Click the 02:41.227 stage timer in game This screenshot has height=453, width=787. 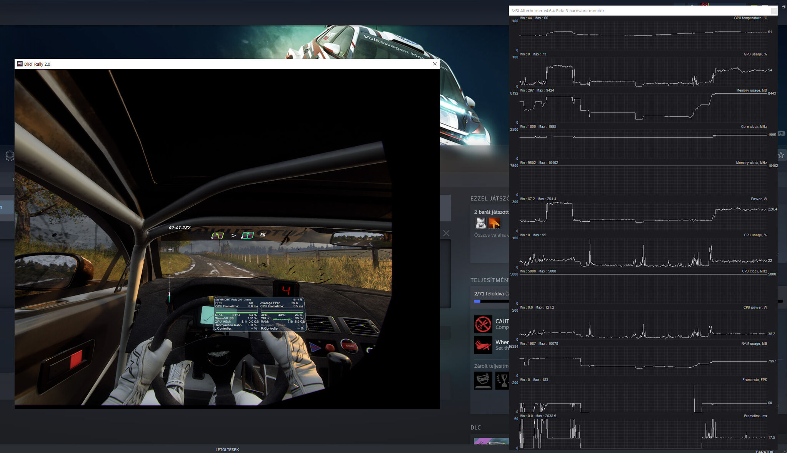click(x=179, y=228)
